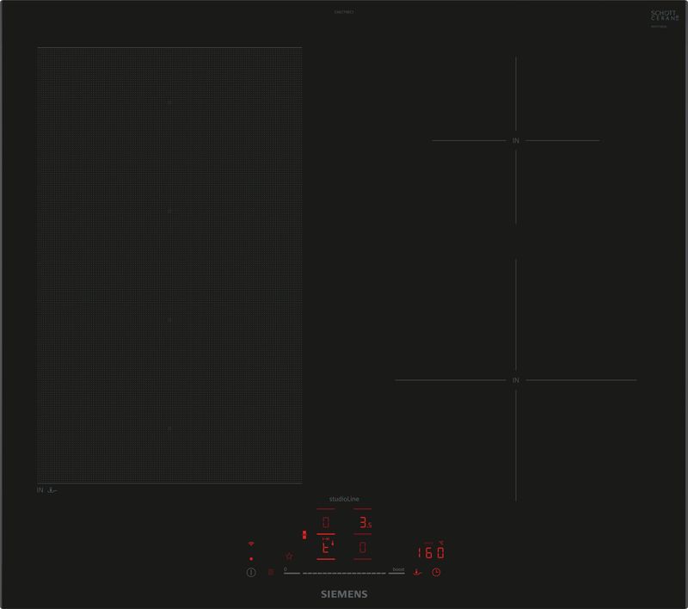This screenshot has height=609, width=688.
Task: Tap the lower right IN cooking zone marker
Action: tap(516, 379)
